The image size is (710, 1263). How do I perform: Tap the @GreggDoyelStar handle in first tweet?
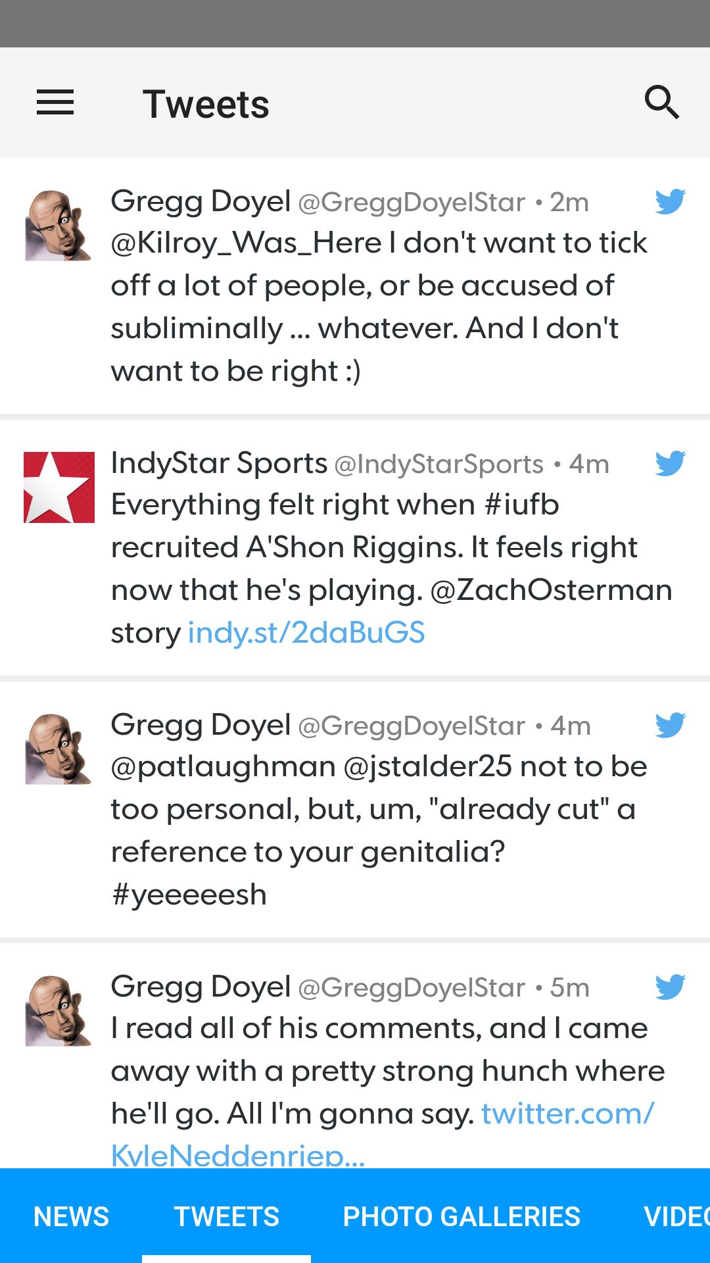(412, 203)
